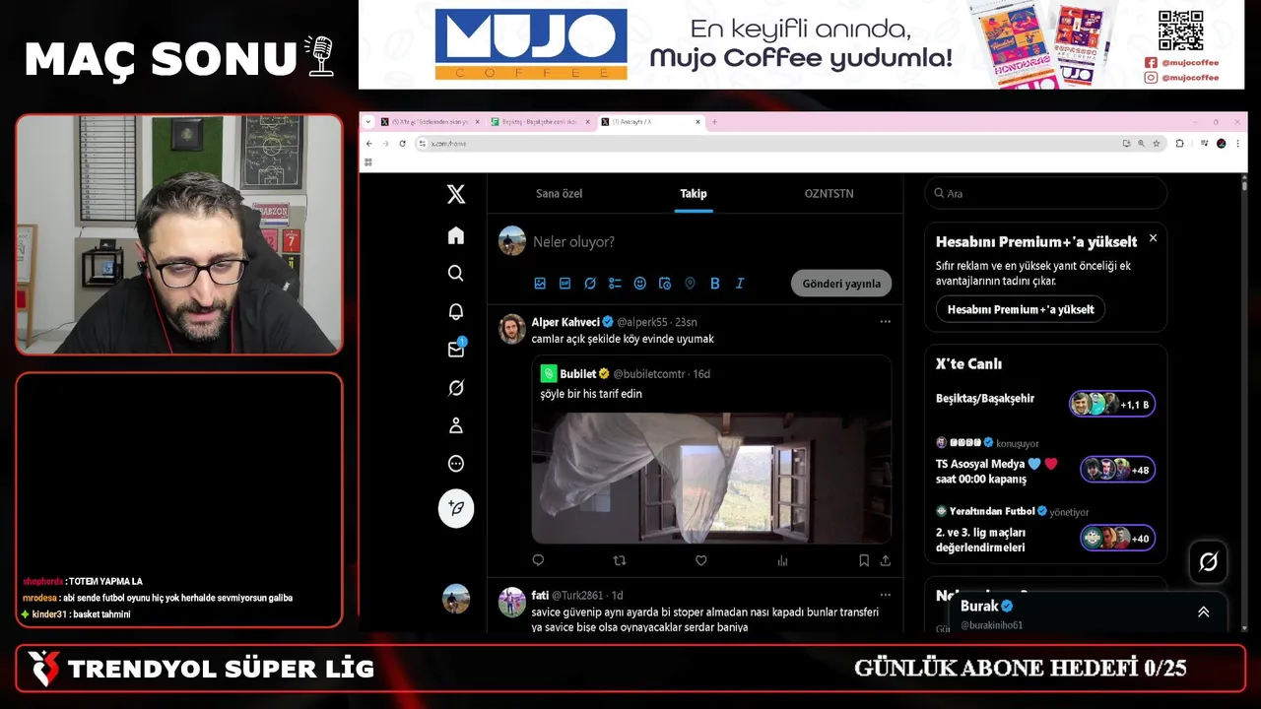Add a photo with the media icon
This screenshot has height=709, width=1261.
click(x=540, y=284)
